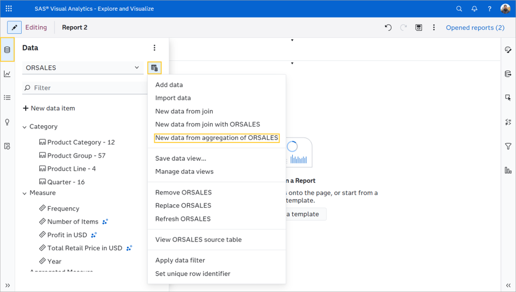Expand the left sidebar labels

[8, 285]
